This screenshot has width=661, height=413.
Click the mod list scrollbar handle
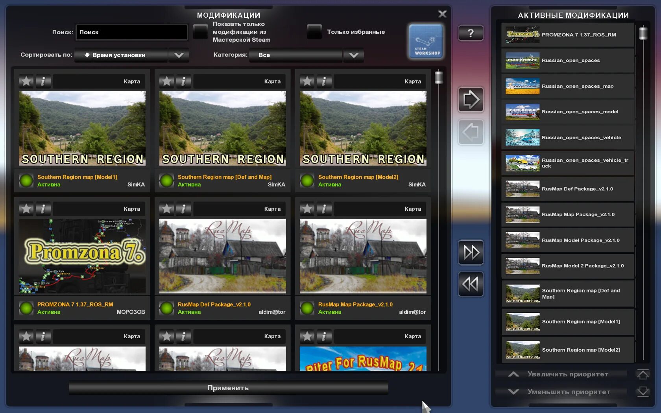point(439,77)
